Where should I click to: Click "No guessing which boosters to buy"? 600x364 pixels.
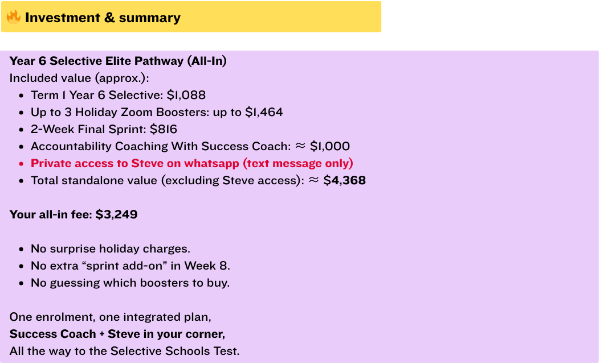pyautogui.click(x=130, y=283)
